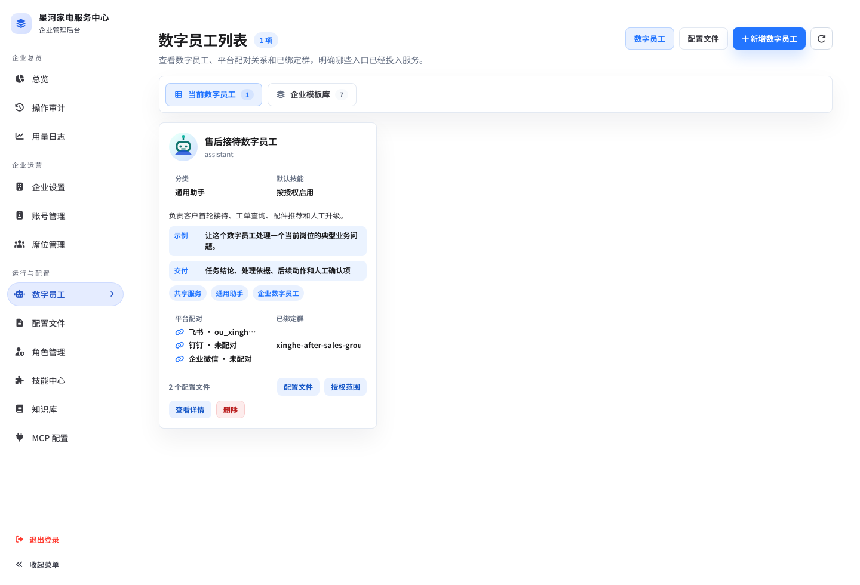Open 操作审计 in the sidebar
This screenshot has height=585, width=860.
point(66,107)
